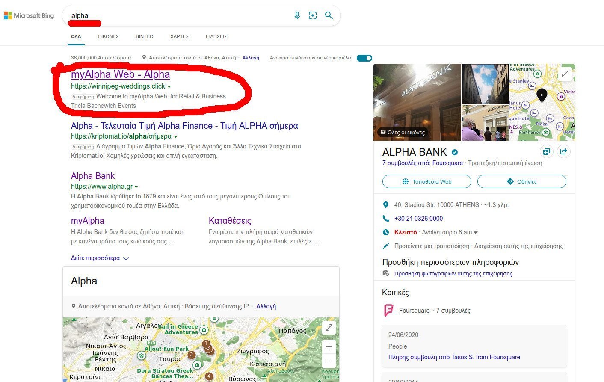Screen dimensions: 604x382
Task: Expand Δείτε περισσότερα links
Action: tap(100, 258)
